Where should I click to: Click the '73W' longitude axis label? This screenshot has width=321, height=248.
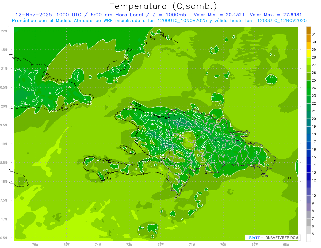(x=129, y=245)
